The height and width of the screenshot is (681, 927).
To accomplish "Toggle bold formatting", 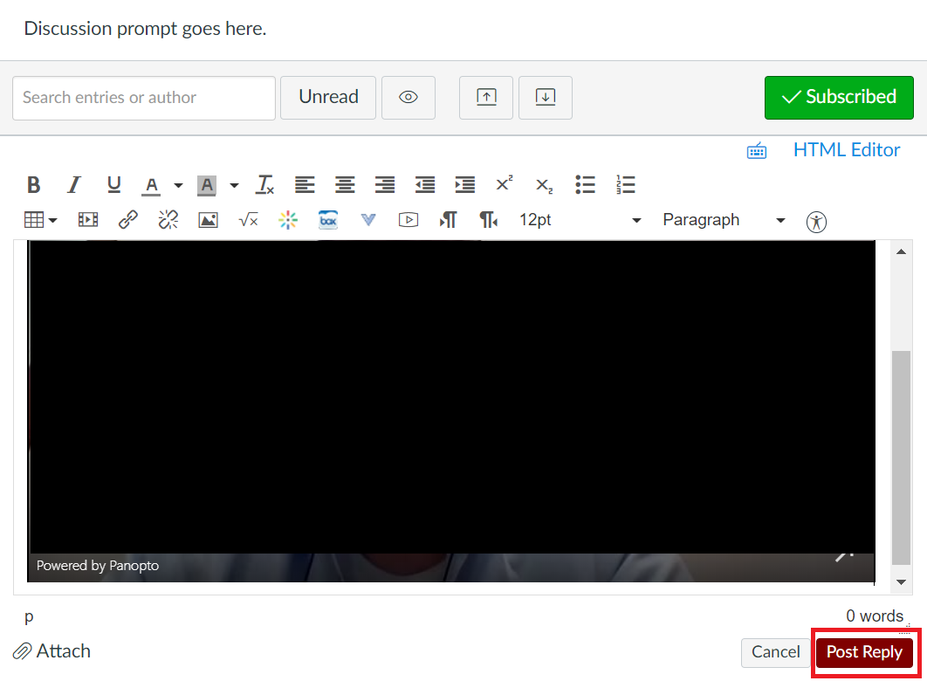I will click(x=33, y=184).
